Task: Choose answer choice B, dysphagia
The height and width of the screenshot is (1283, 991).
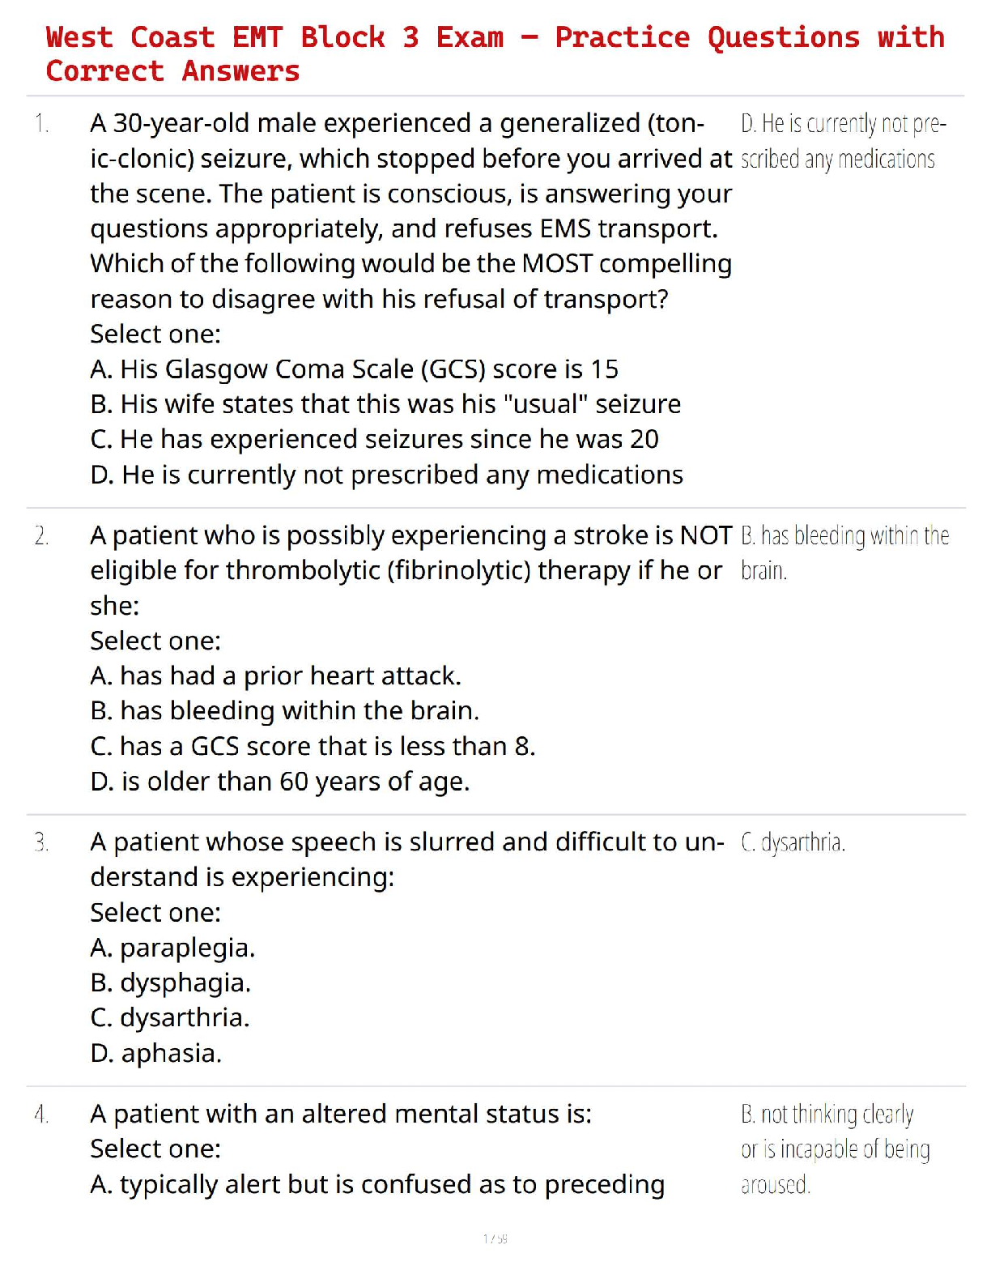Action: click(x=170, y=982)
